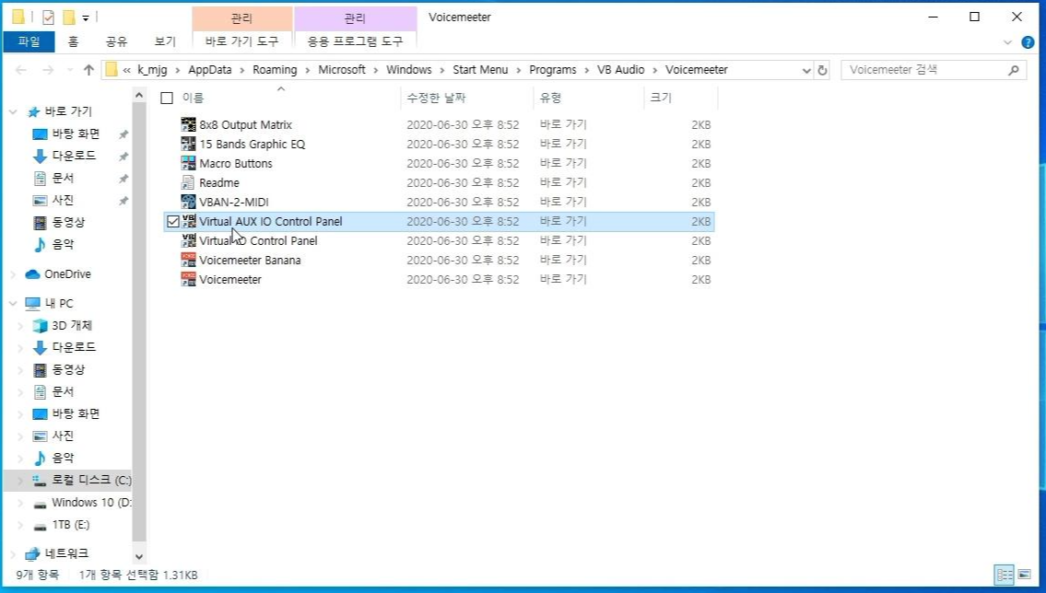Click the Programs breadcrumb in address bar

[552, 70]
